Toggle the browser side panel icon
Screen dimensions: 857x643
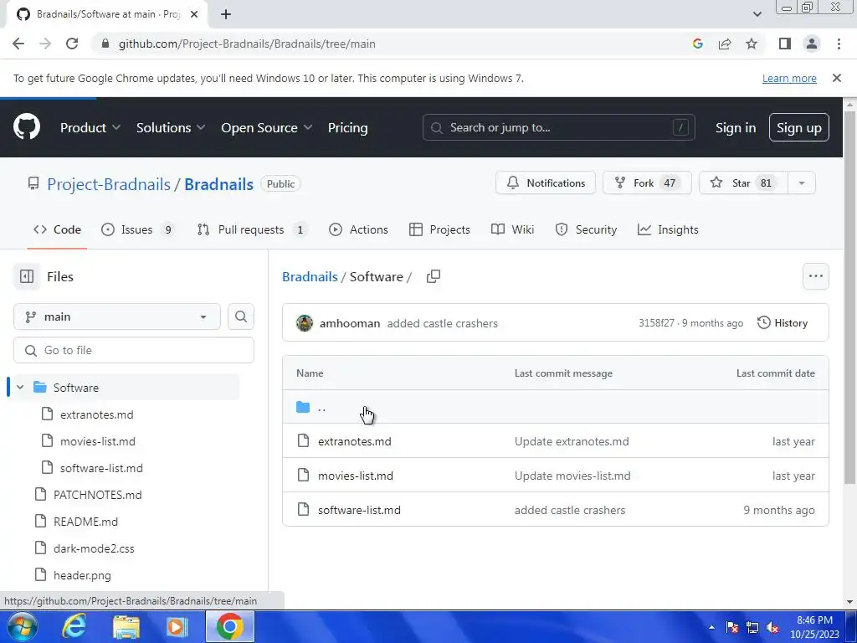785,44
